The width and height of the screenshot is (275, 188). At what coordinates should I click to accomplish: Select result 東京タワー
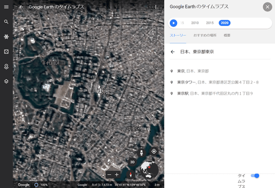(220, 82)
